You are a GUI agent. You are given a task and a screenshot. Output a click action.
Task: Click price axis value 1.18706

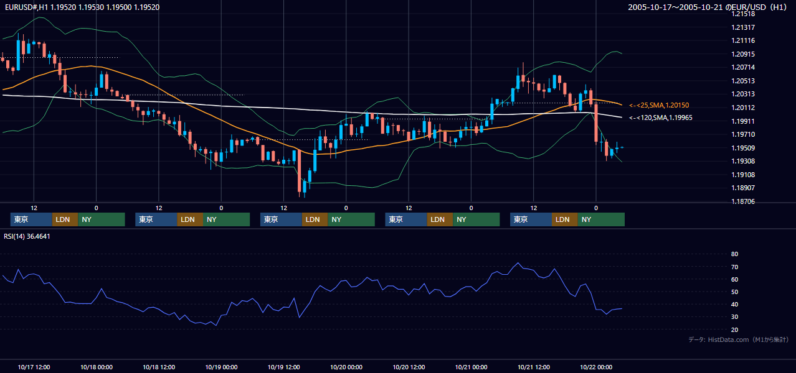[744, 201]
